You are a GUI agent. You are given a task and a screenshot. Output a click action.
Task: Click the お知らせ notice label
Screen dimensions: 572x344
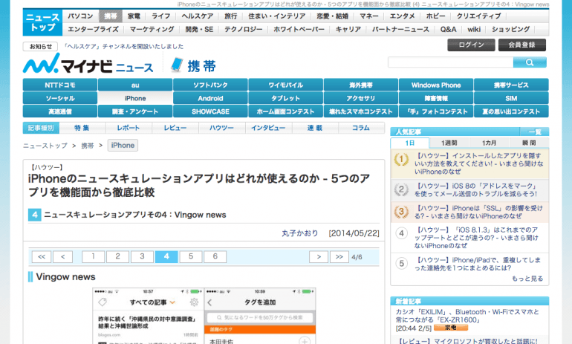pos(41,46)
